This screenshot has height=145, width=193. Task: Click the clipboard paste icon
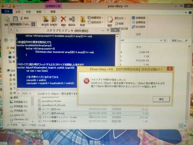[15, 19]
